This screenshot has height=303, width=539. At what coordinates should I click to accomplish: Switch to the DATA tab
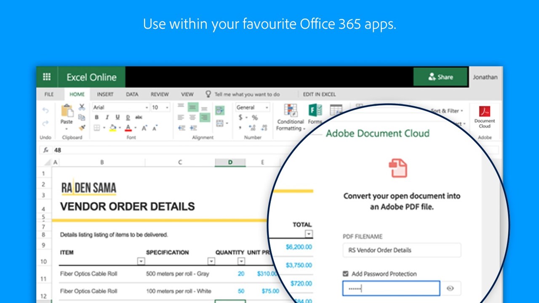(x=132, y=94)
